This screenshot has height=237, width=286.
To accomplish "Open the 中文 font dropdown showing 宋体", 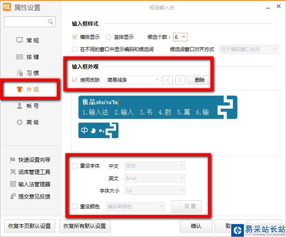I will pyautogui.click(x=155, y=166).
